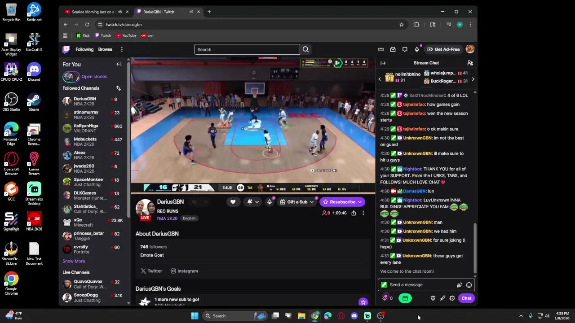
Task: Click the search magnifier button
Action: point(305,49)
